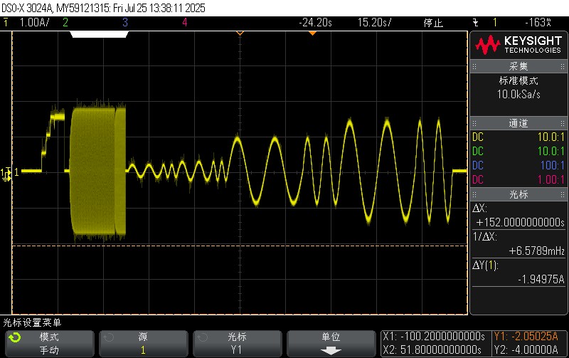
Task: Toggle channel 4 indicator in top bar
Action: [x=184, y=23]
